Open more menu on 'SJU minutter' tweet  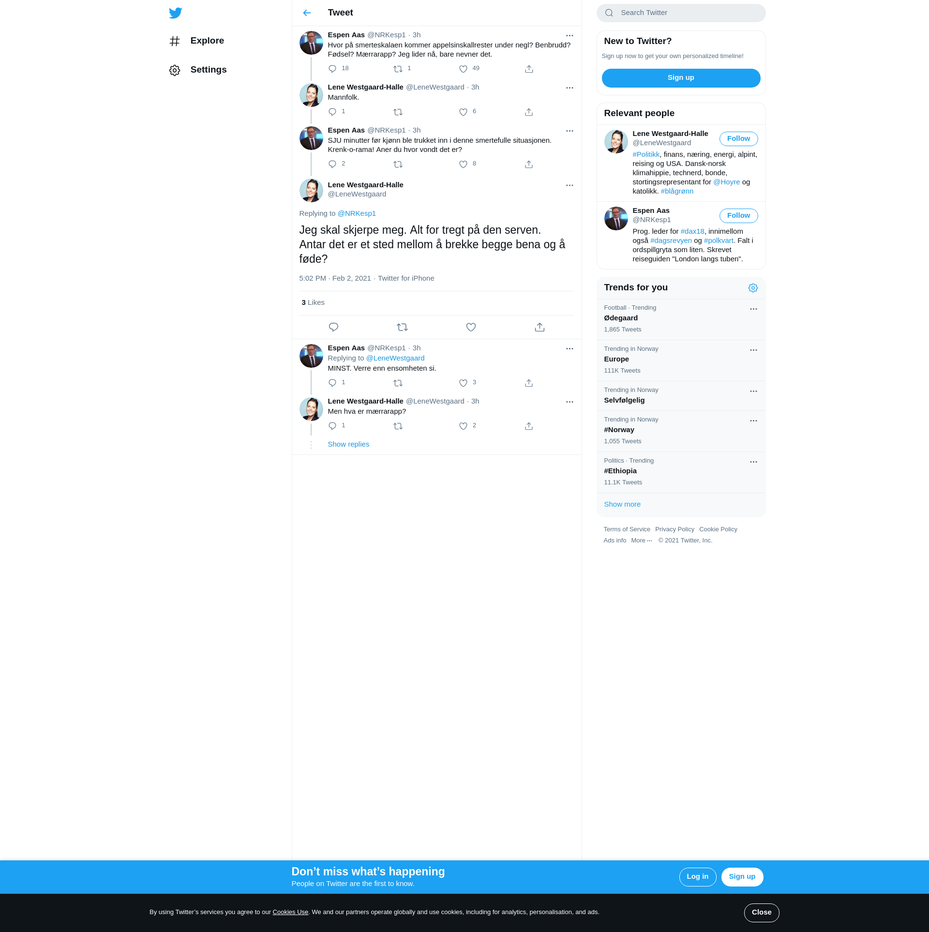tap(569, 131)
